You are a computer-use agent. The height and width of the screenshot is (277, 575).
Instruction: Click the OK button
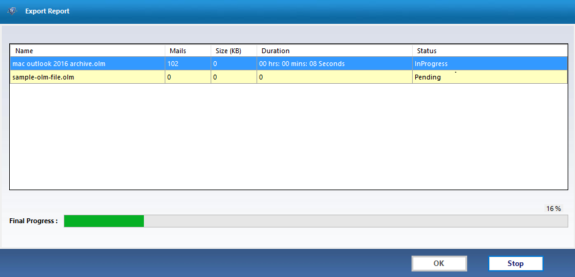[x=439, y=264]
